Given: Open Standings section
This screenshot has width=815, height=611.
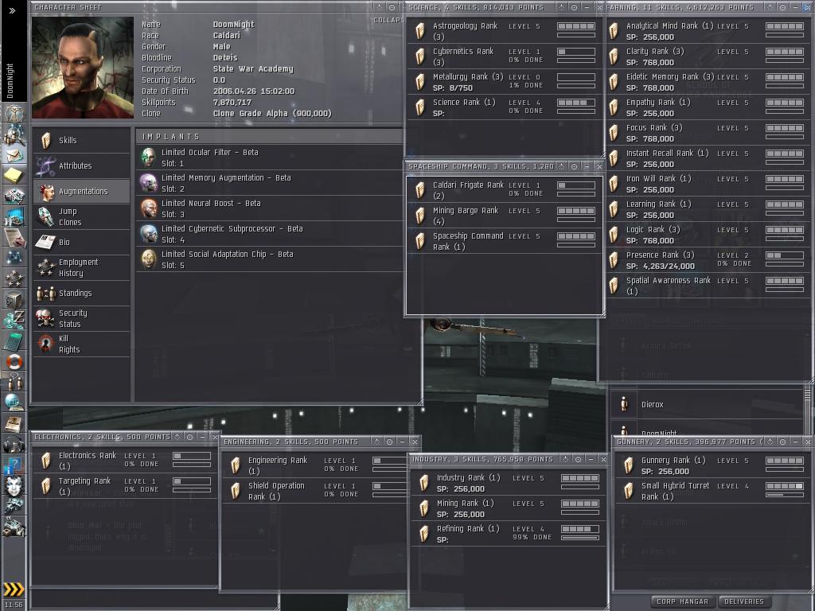Looking at the screenshot, I should [82, 293].
